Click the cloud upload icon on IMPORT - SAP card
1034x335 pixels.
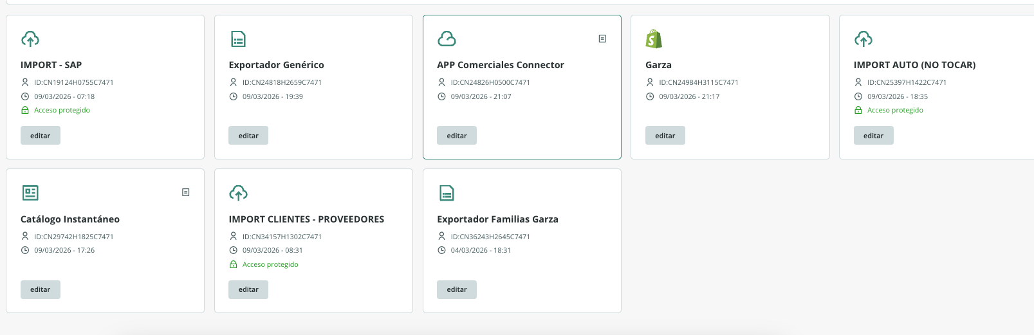pos(30,39)
